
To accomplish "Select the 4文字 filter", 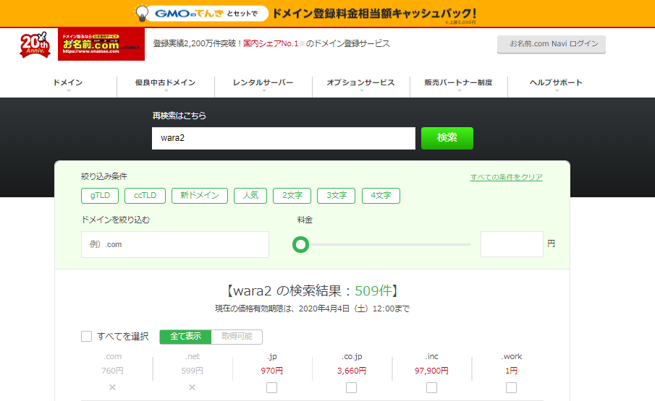I will (x=381, y=196).
